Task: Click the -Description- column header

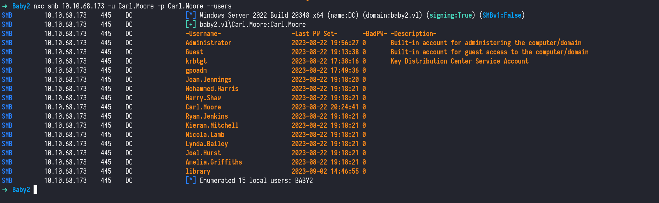Action: click(413, 34)
